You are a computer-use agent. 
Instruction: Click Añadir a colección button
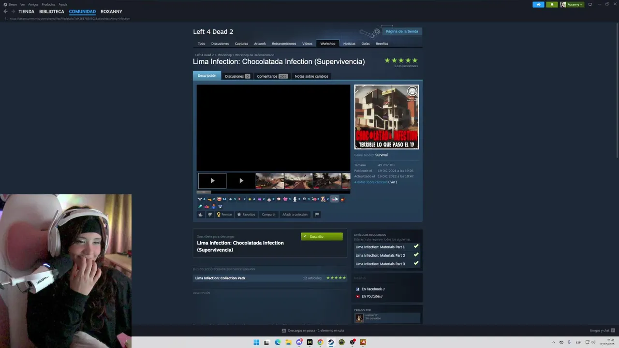295,215
